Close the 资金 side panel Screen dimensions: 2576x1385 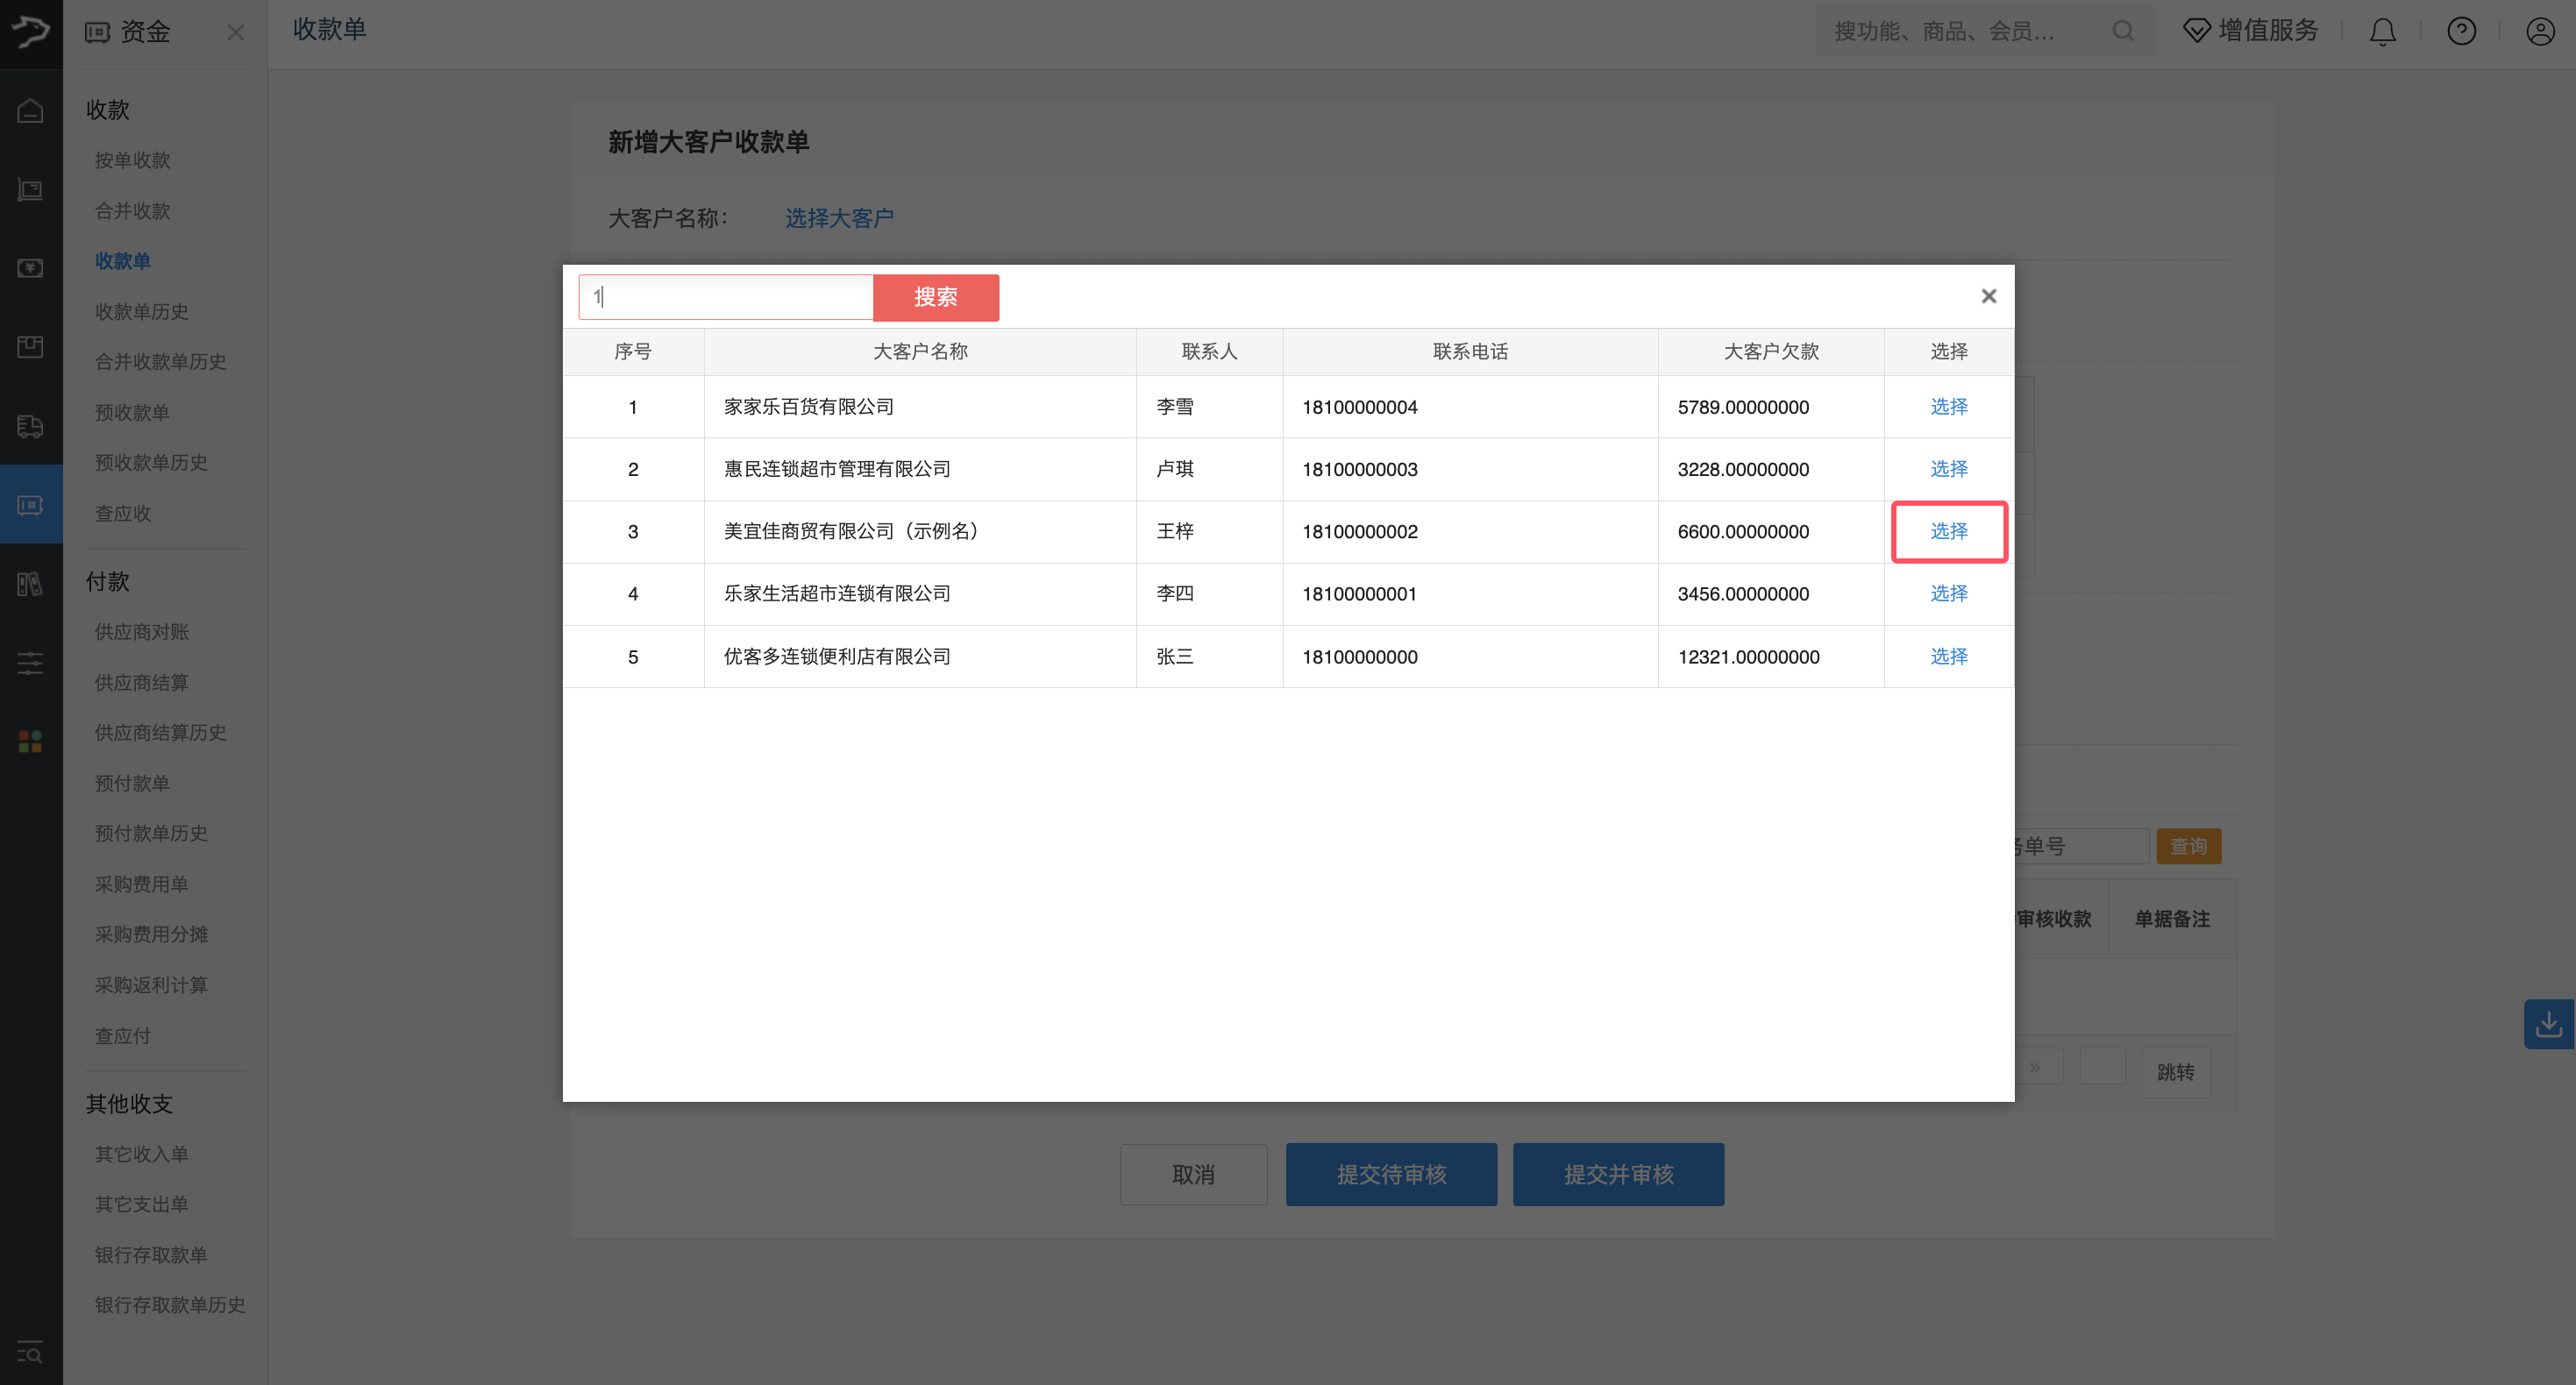click(235, 33)
